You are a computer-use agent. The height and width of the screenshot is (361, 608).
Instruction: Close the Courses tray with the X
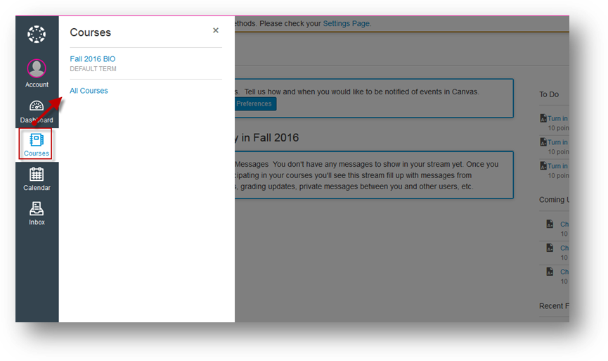coord(216,30)
